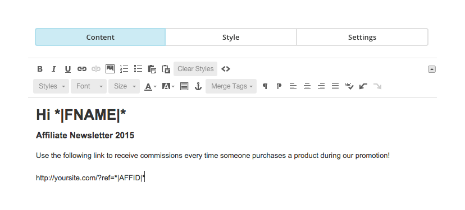
Task: Switch to the Settings tab
Action: tap(362, 37)
